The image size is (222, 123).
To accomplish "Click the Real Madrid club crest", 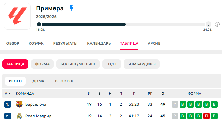I will (x=19, y=116).
